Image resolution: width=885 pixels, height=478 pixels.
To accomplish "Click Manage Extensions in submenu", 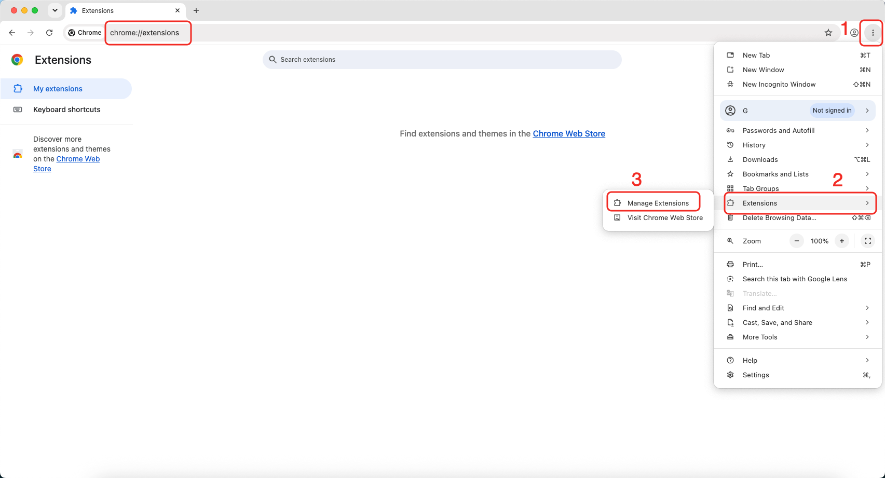I will 658,203.
